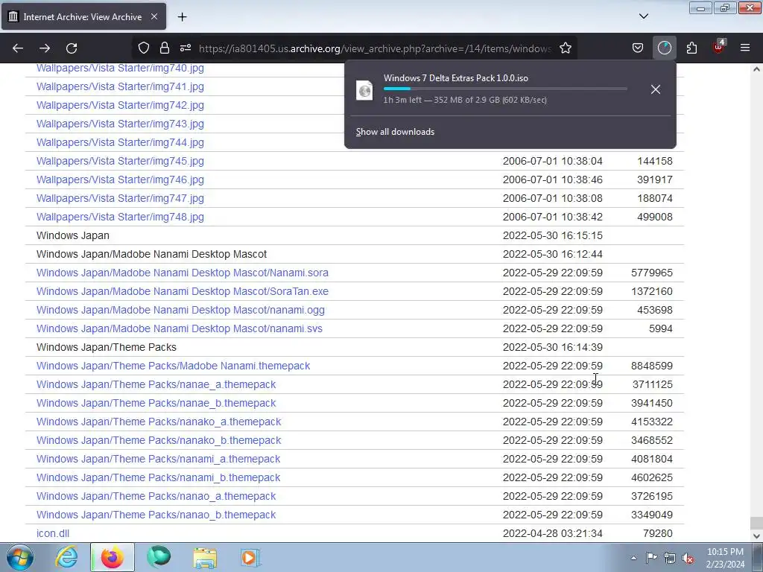Viewport: 763px width, 572px height.
Task: Open Wallpapers/Vista Starter/img743.jpg link
Action: (x=120, y=124)
